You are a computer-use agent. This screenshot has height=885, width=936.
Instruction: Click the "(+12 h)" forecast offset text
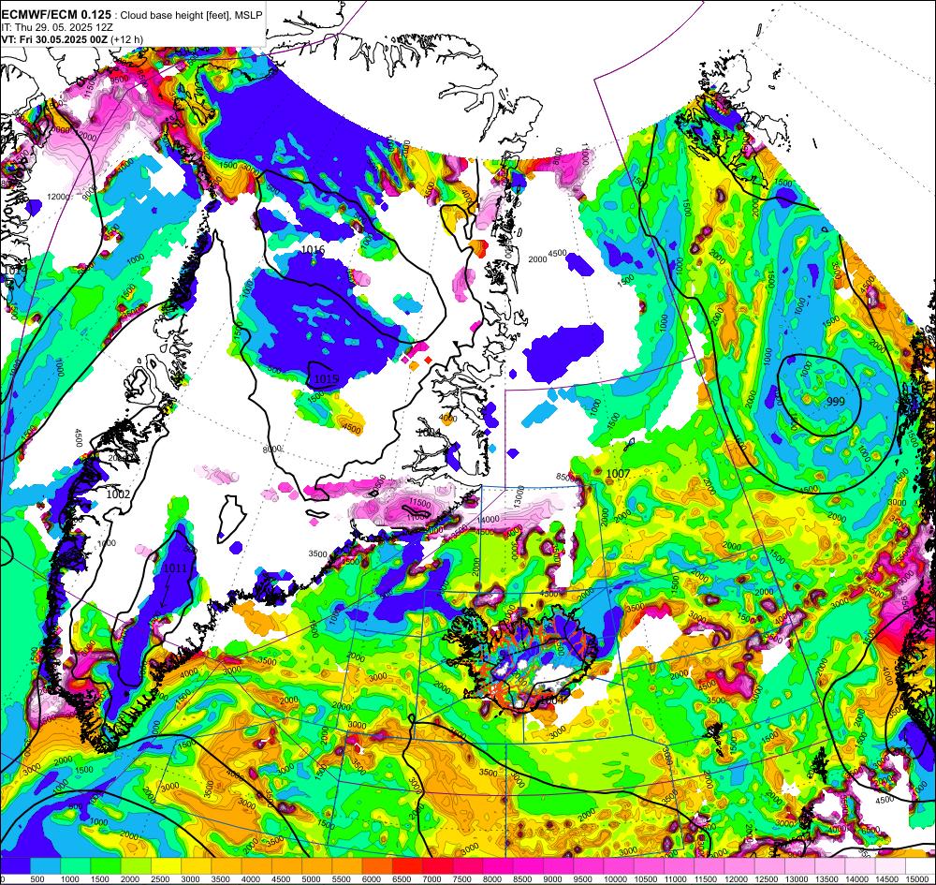point(126,39)
